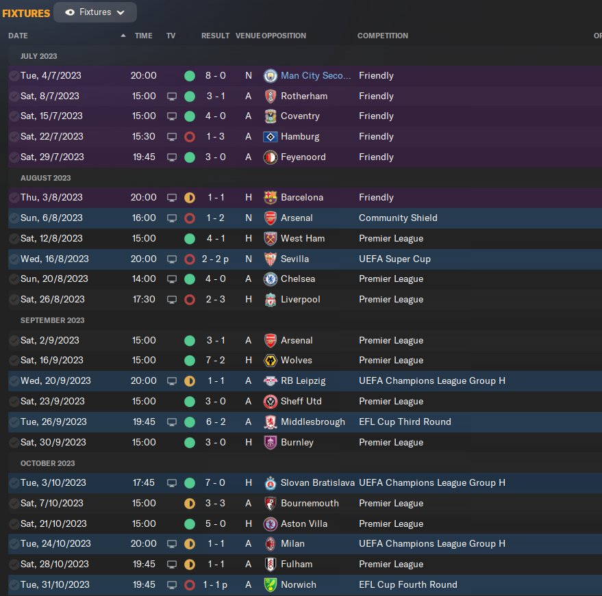
Task: Sort fixtures by the Date column arrow
Action: 123,36
